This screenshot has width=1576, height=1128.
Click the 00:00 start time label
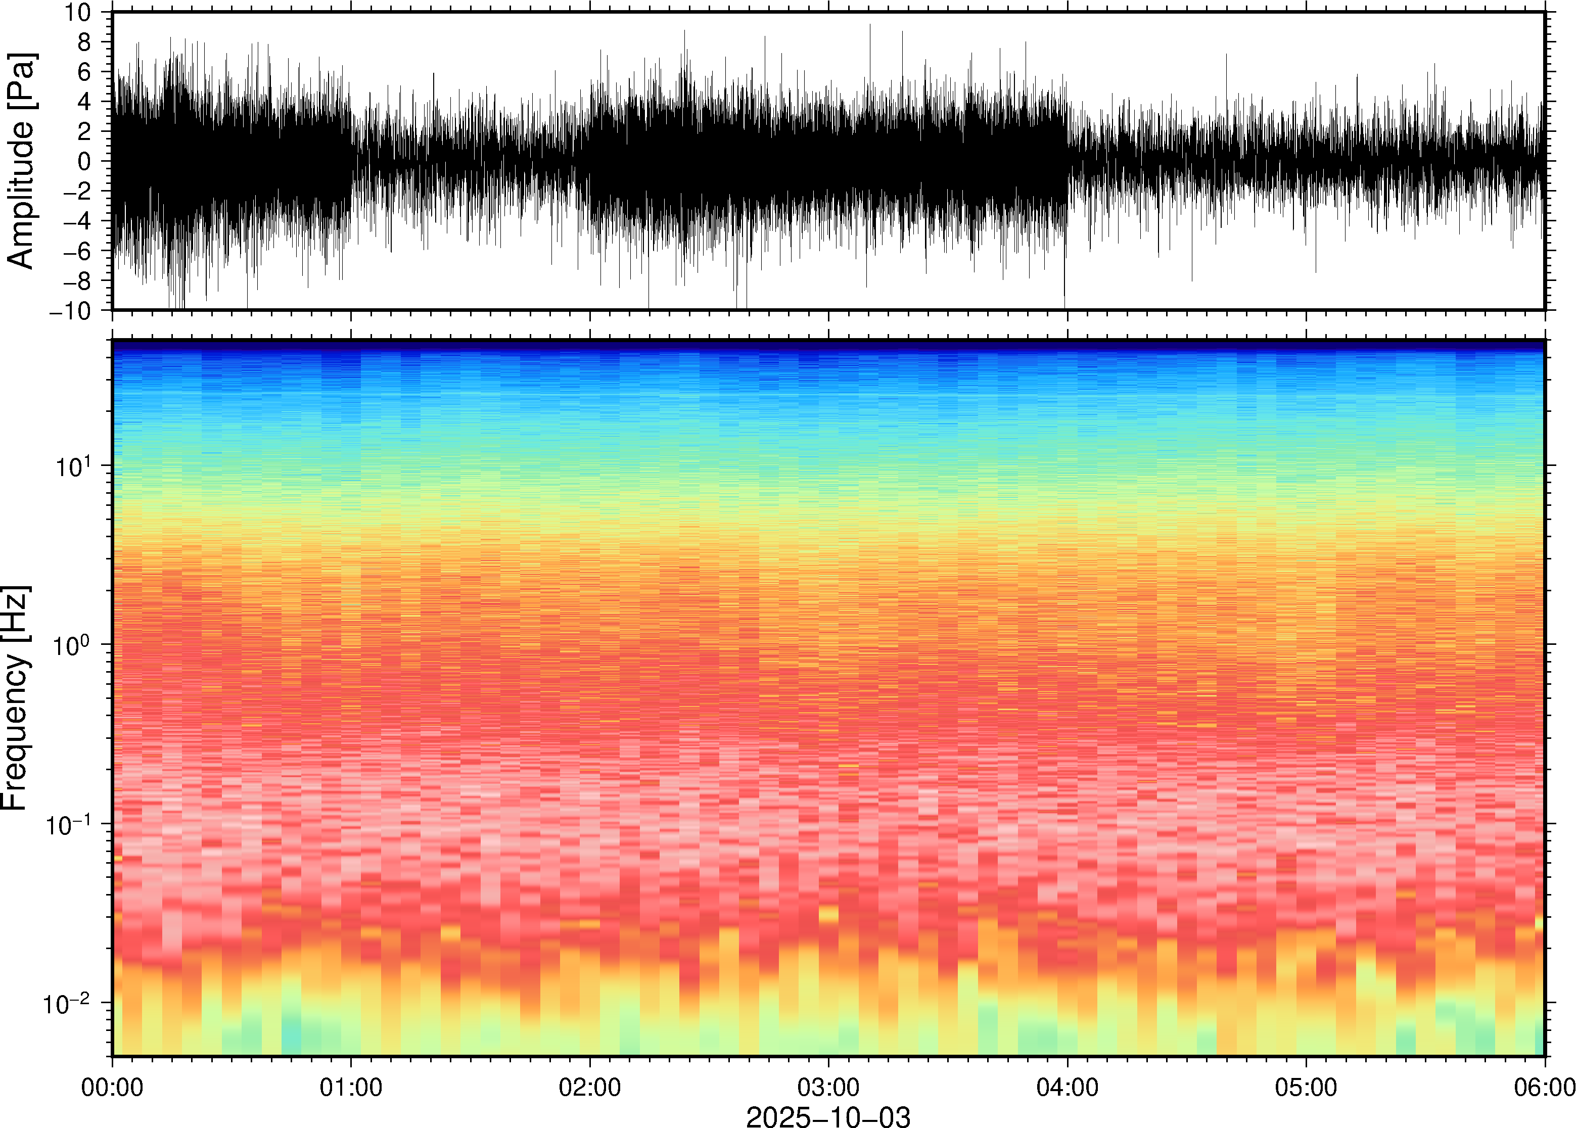(x=113, y=1088)
